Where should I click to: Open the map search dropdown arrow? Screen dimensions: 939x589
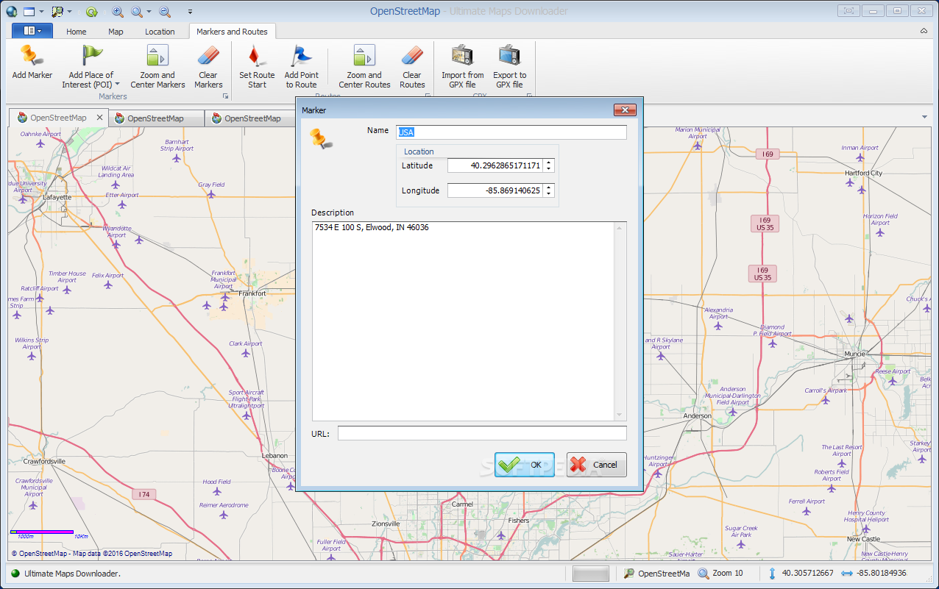[x=69, y=11]
